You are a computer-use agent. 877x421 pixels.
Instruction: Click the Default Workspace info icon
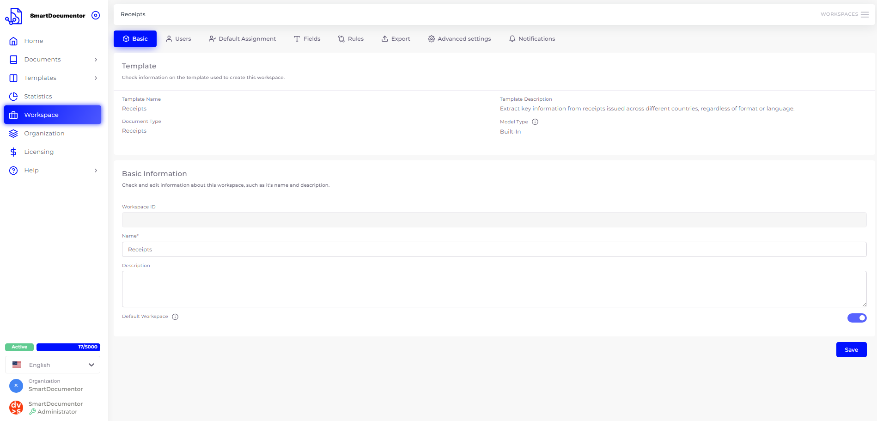pyautogui.click(x=175, y=317)
